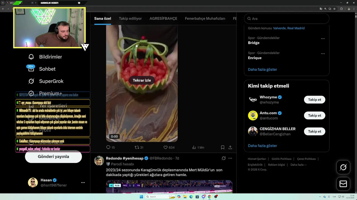Open Discord in taskbar
The height and width of the screenshot is (200, 357).
[204, 197]
